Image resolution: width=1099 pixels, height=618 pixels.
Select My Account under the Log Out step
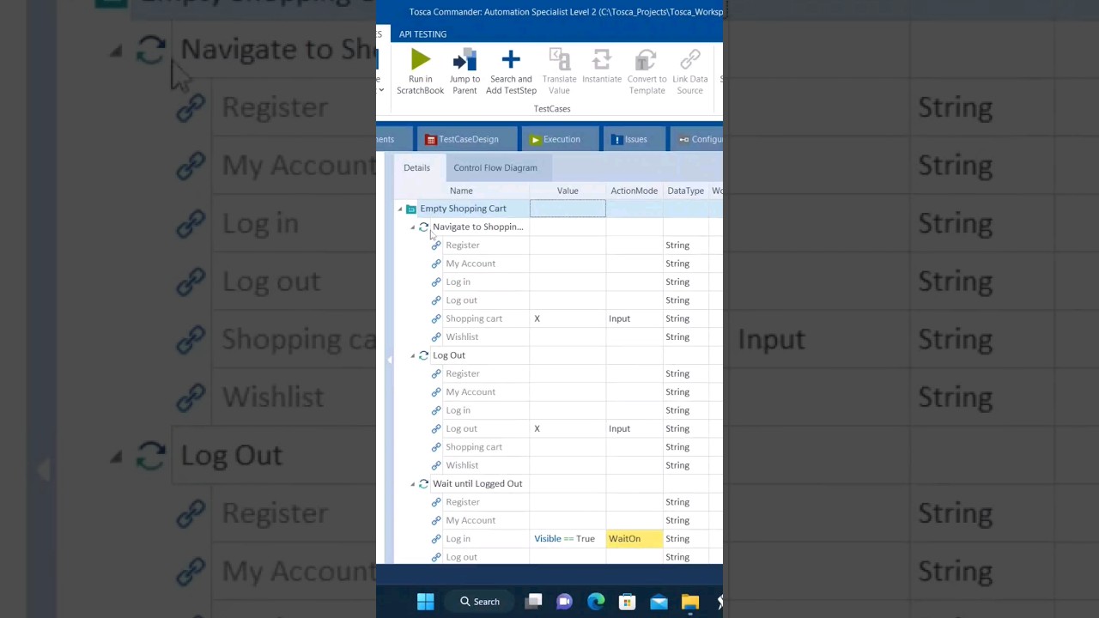(471, 392)
